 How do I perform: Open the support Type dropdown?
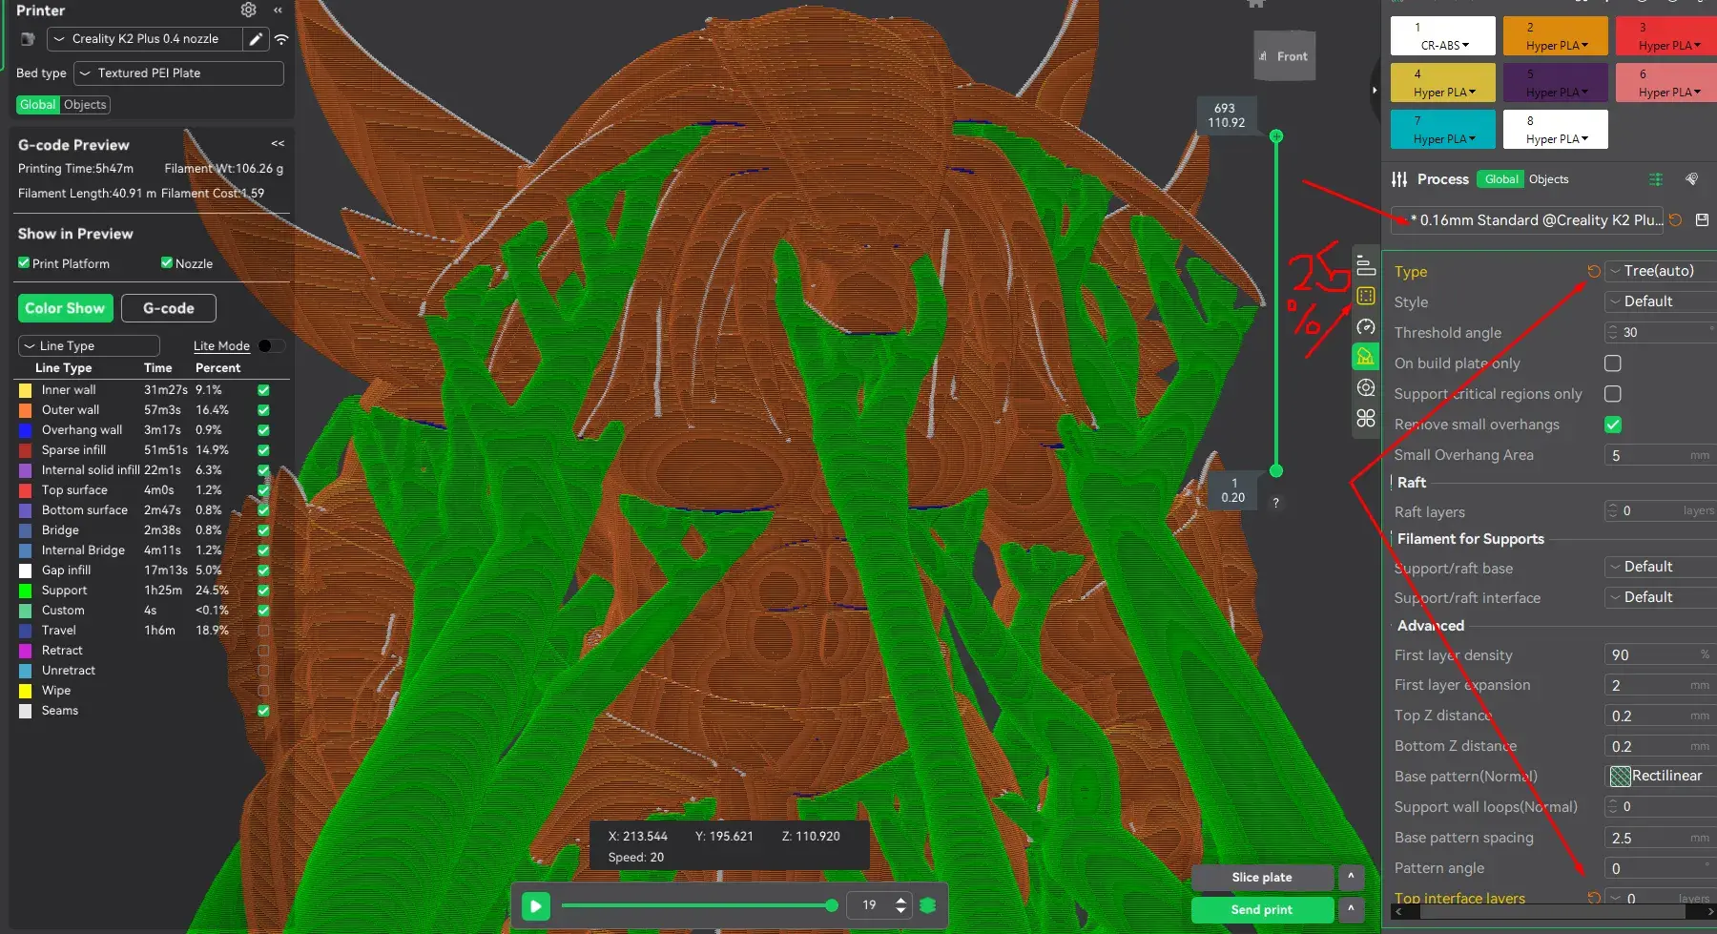coord(1660,272)
